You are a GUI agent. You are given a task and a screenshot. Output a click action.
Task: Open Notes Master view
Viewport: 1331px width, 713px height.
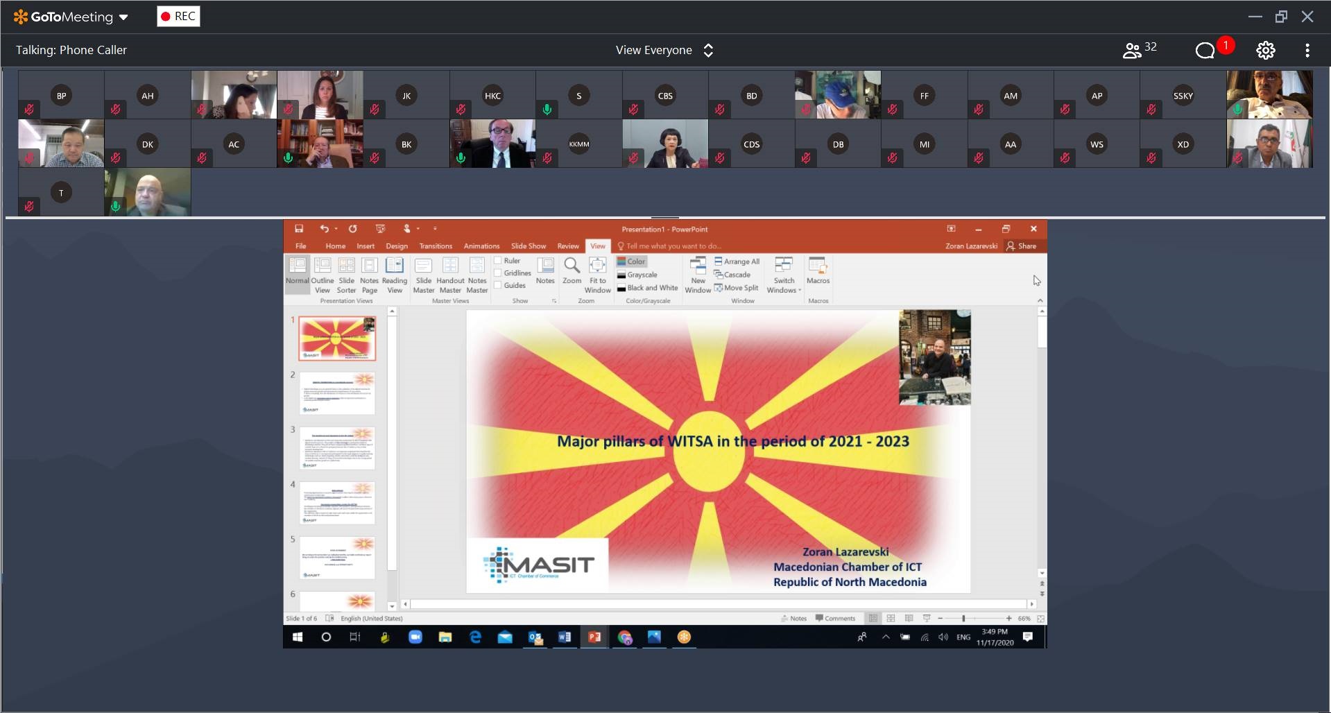477,275
